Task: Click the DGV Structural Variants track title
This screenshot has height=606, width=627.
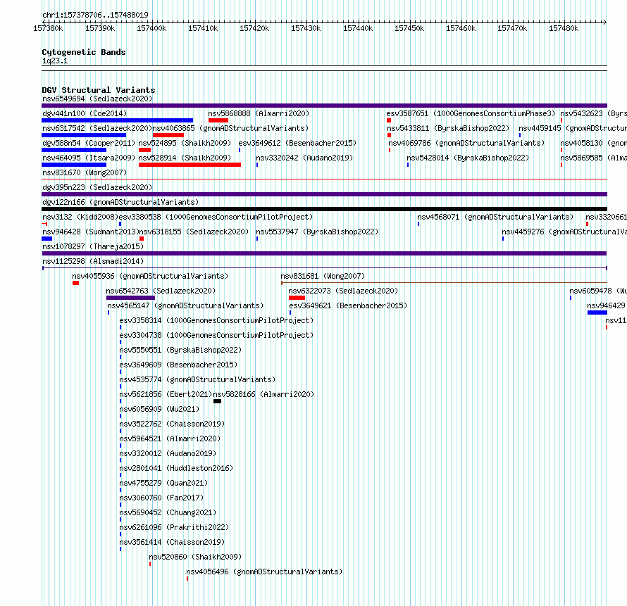Action: 99,90
